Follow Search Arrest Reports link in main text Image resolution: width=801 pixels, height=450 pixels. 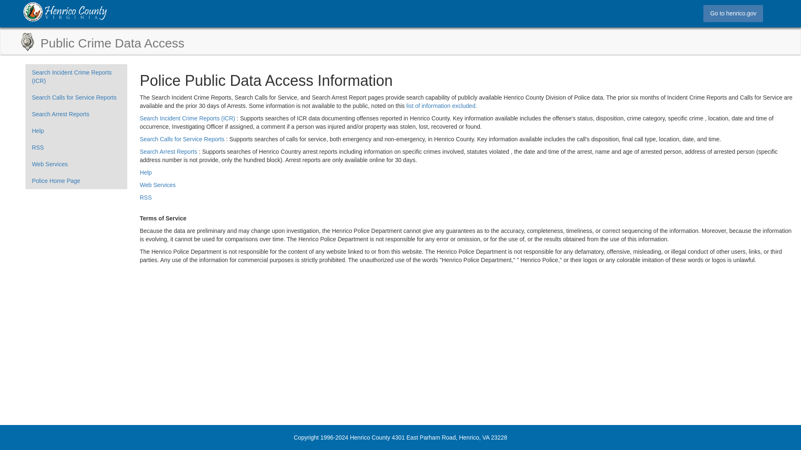tap(169, 152)
